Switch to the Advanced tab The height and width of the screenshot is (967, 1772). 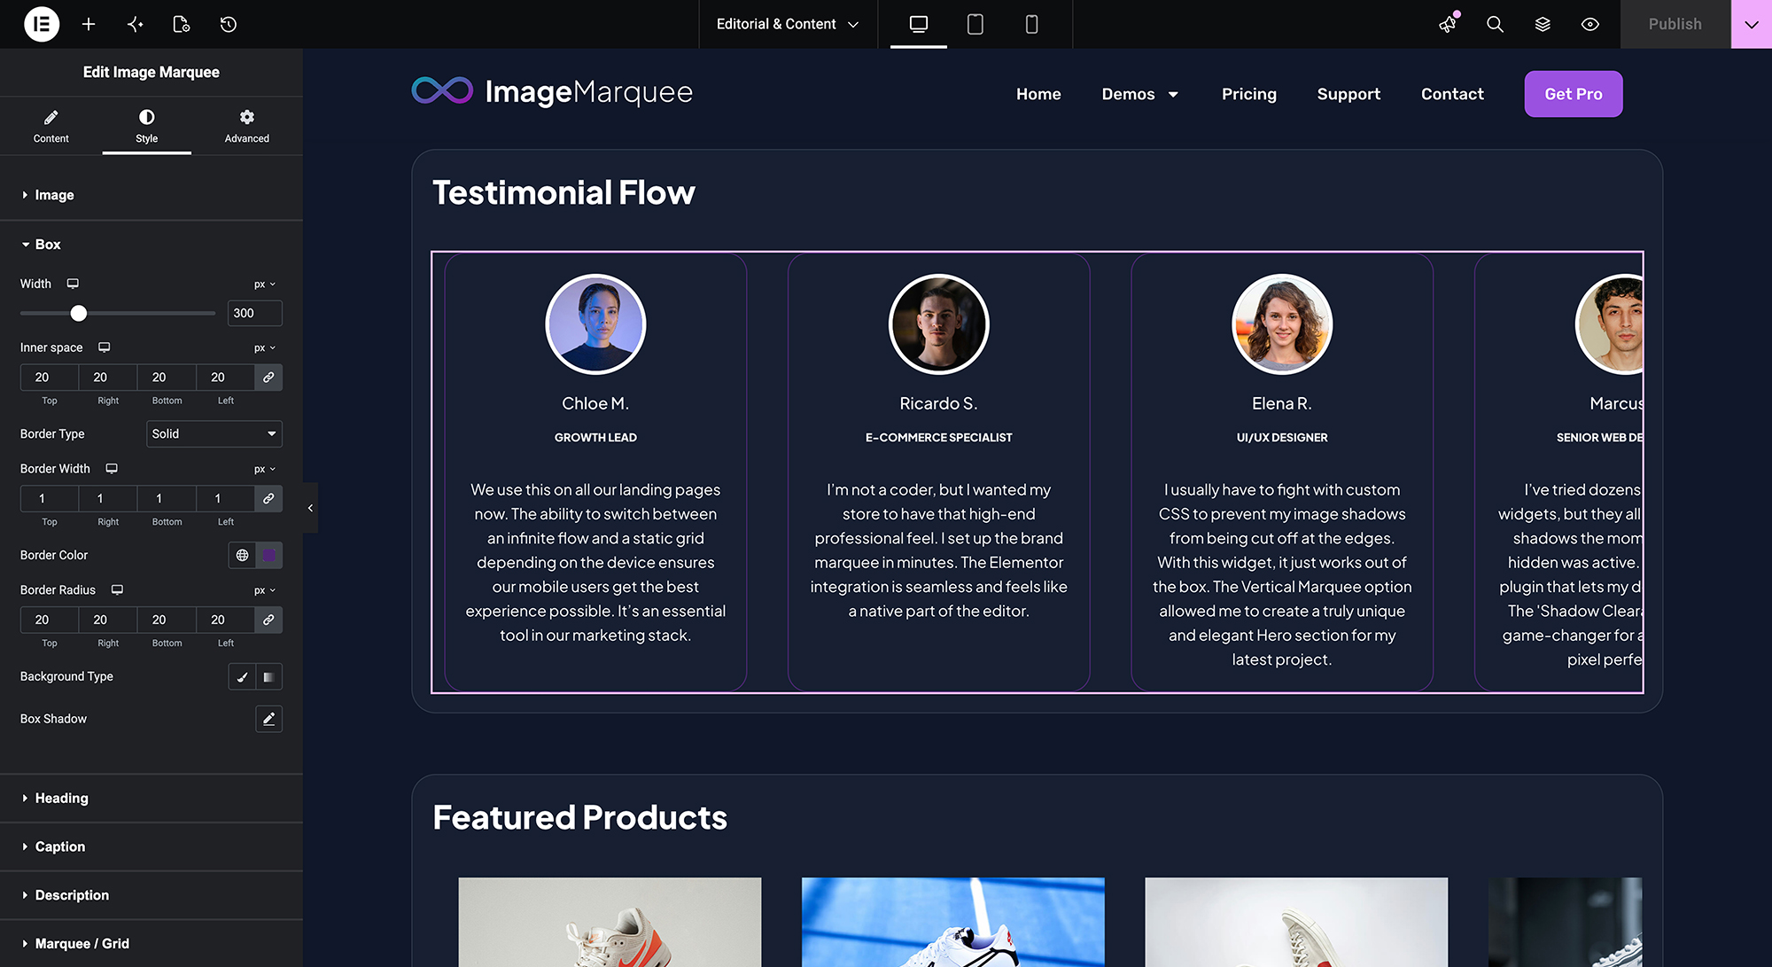[246, 126]
